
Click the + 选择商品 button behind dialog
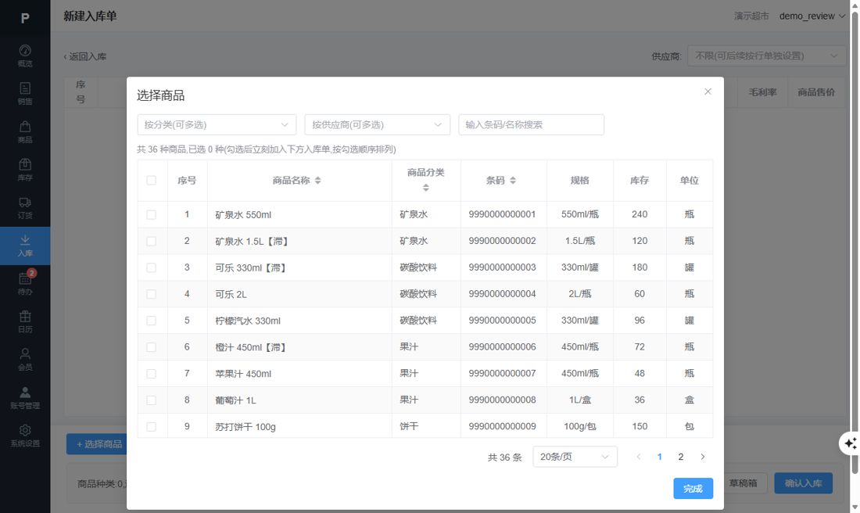point(96,444)
